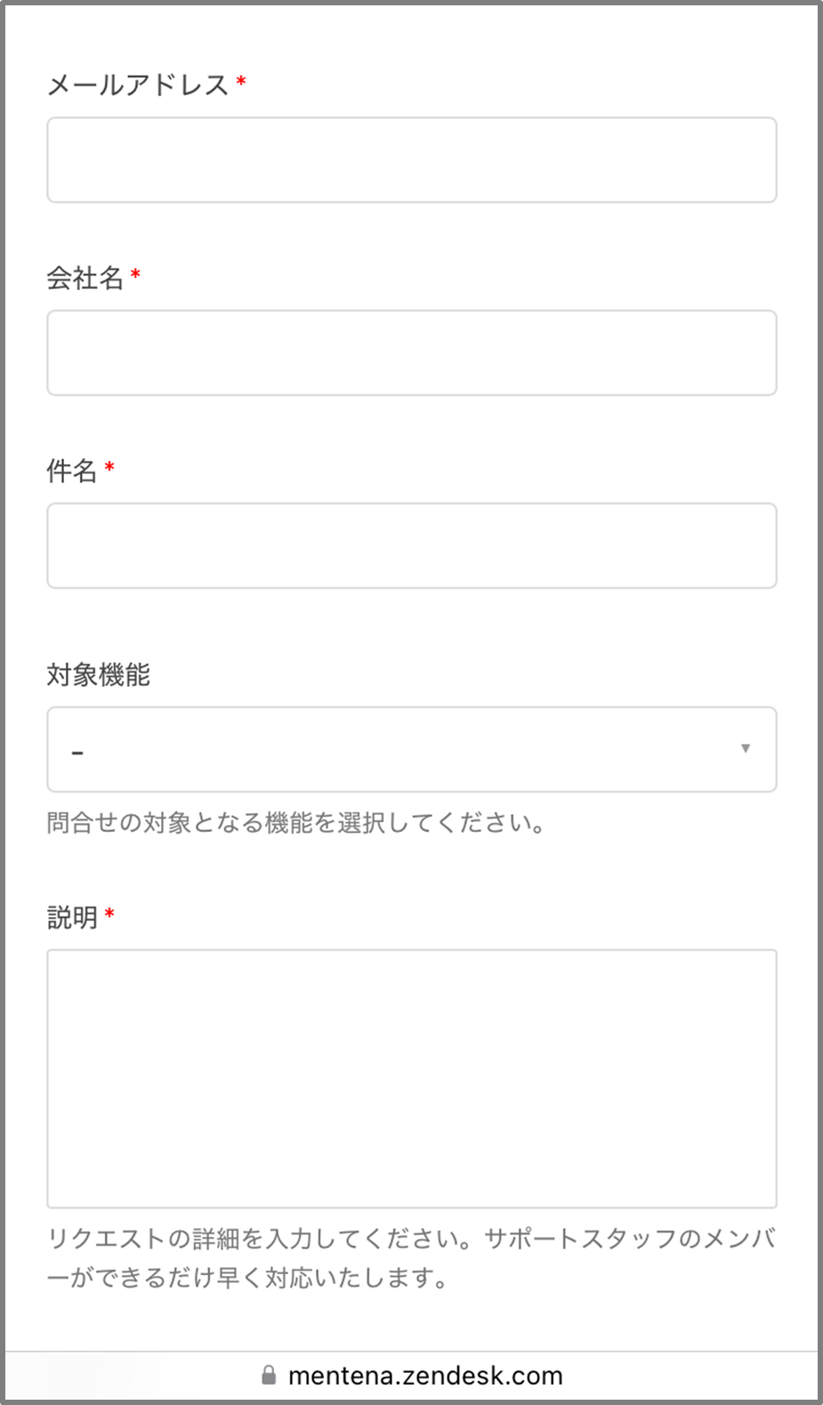The image size is (823, 1405).
Task: Click the red asterisk beside 件名
Action: [x=109, y=469]
